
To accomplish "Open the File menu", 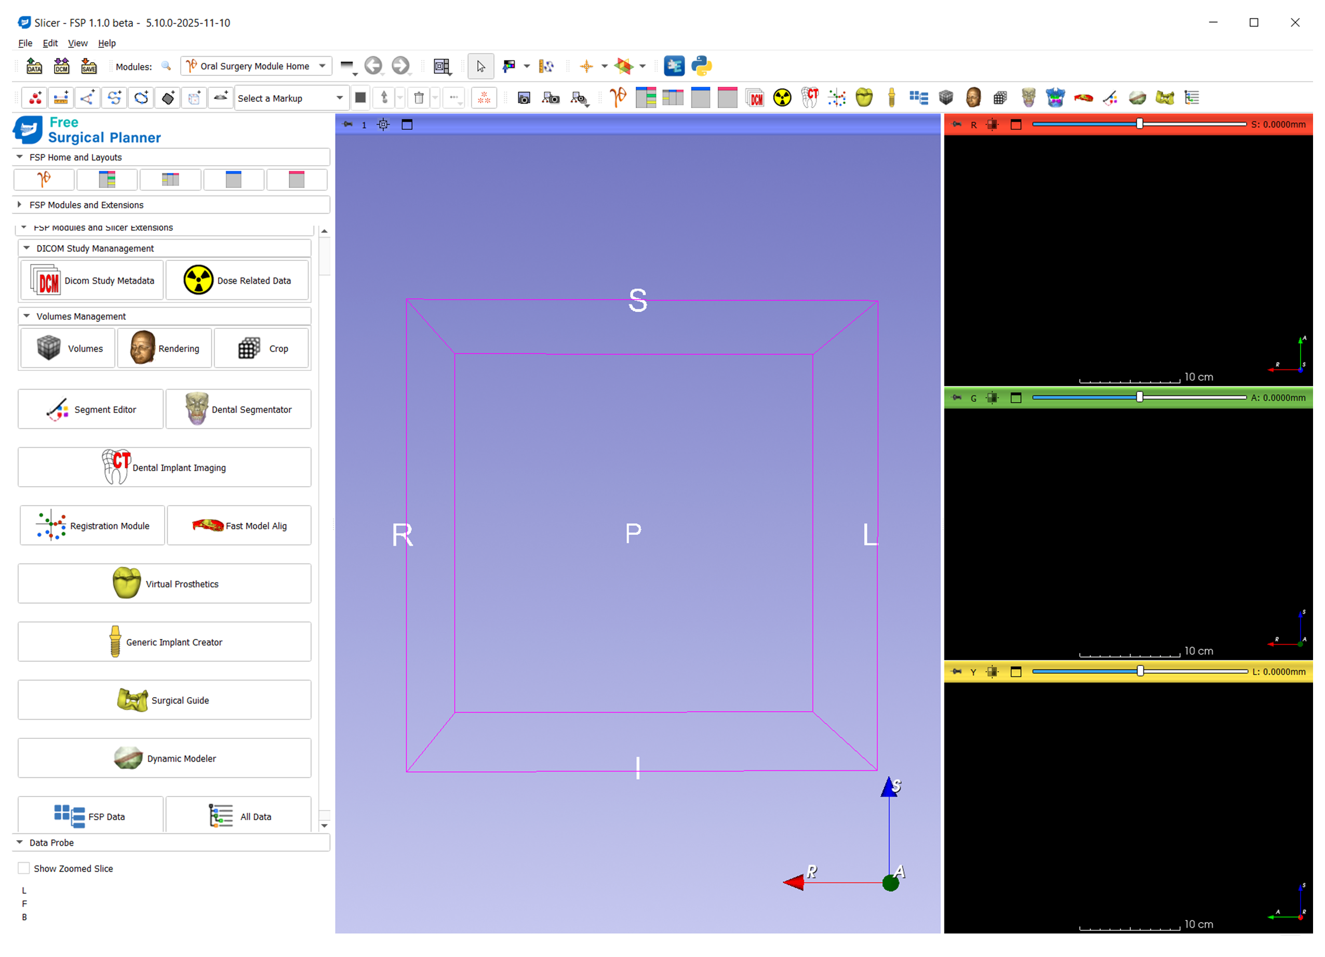I will click(x=25, y=43).
